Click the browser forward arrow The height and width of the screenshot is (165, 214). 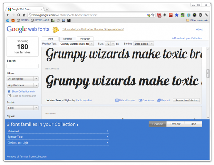tap(13, 15)
